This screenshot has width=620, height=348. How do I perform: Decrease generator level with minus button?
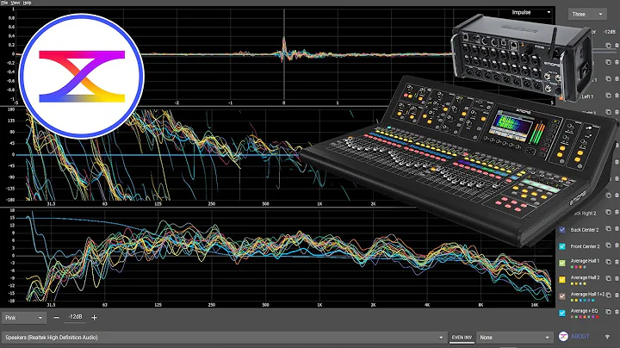point(57,318)
